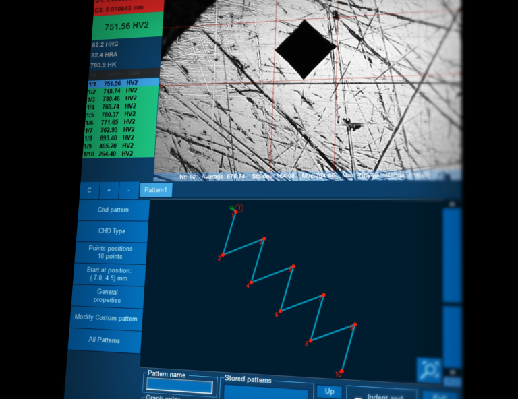Screen dimensions: 518x399
Task: Click the D2: 0.070643 mm reading
Action: 119,9
